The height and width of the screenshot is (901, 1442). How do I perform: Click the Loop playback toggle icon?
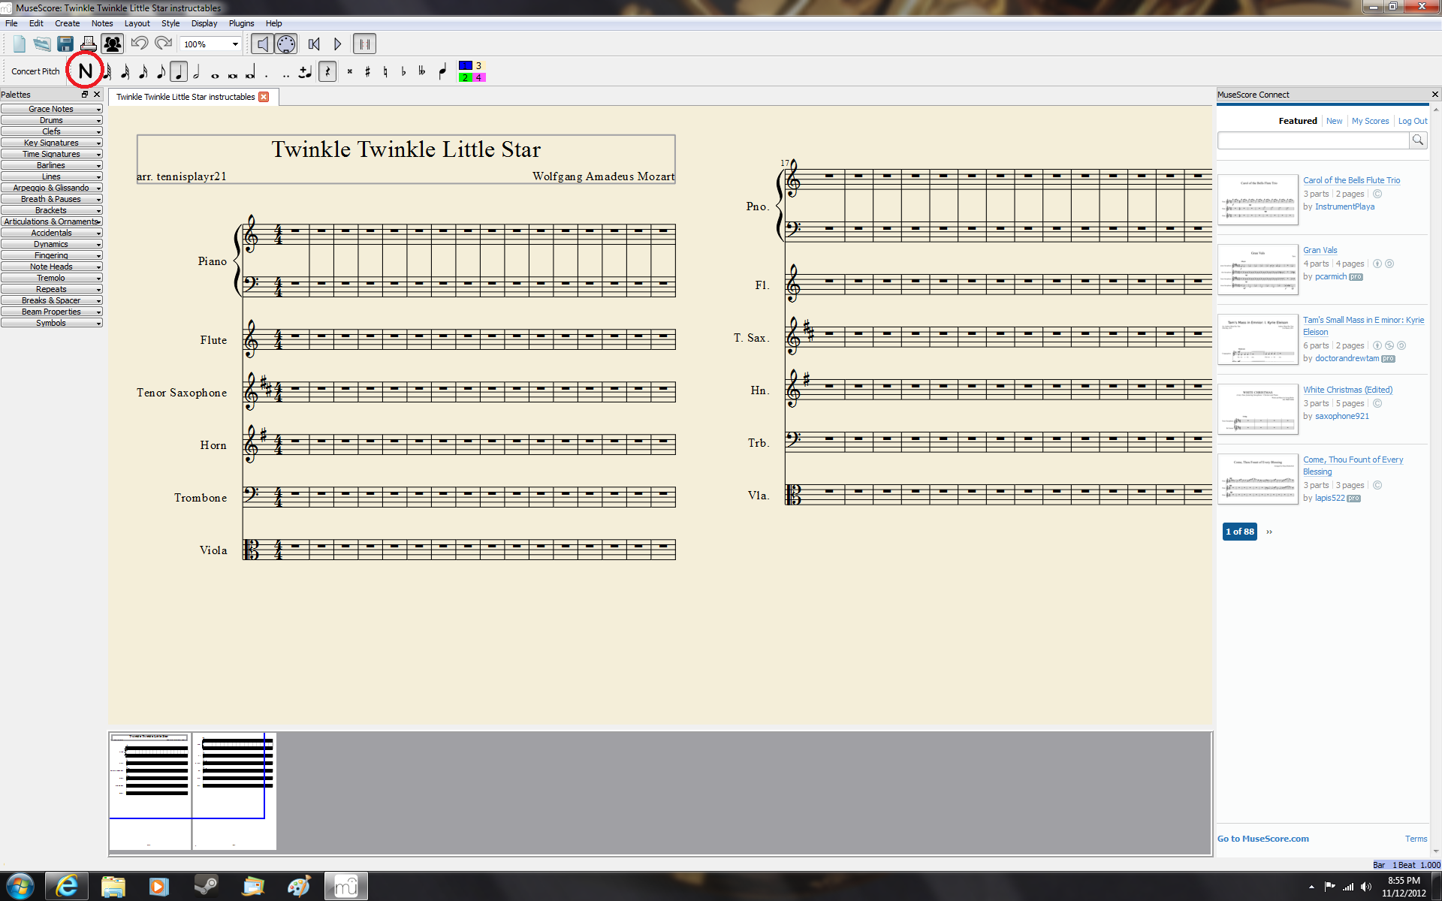point(367,44)
